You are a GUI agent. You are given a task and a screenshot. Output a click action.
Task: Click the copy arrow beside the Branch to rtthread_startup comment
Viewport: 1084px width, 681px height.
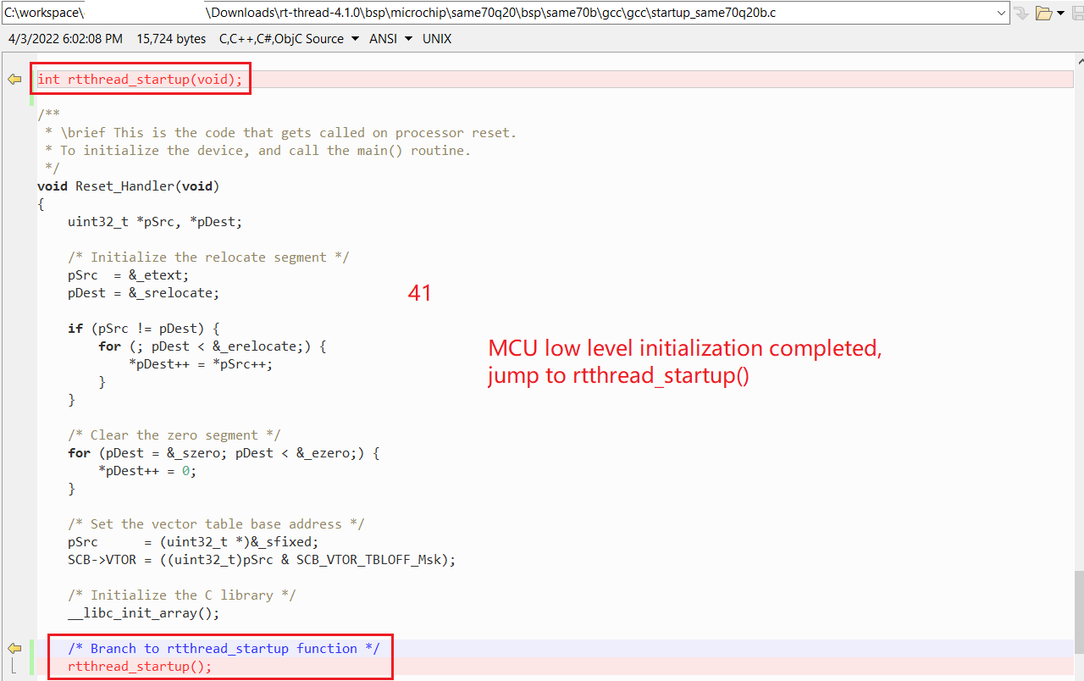tap(14, 648)
